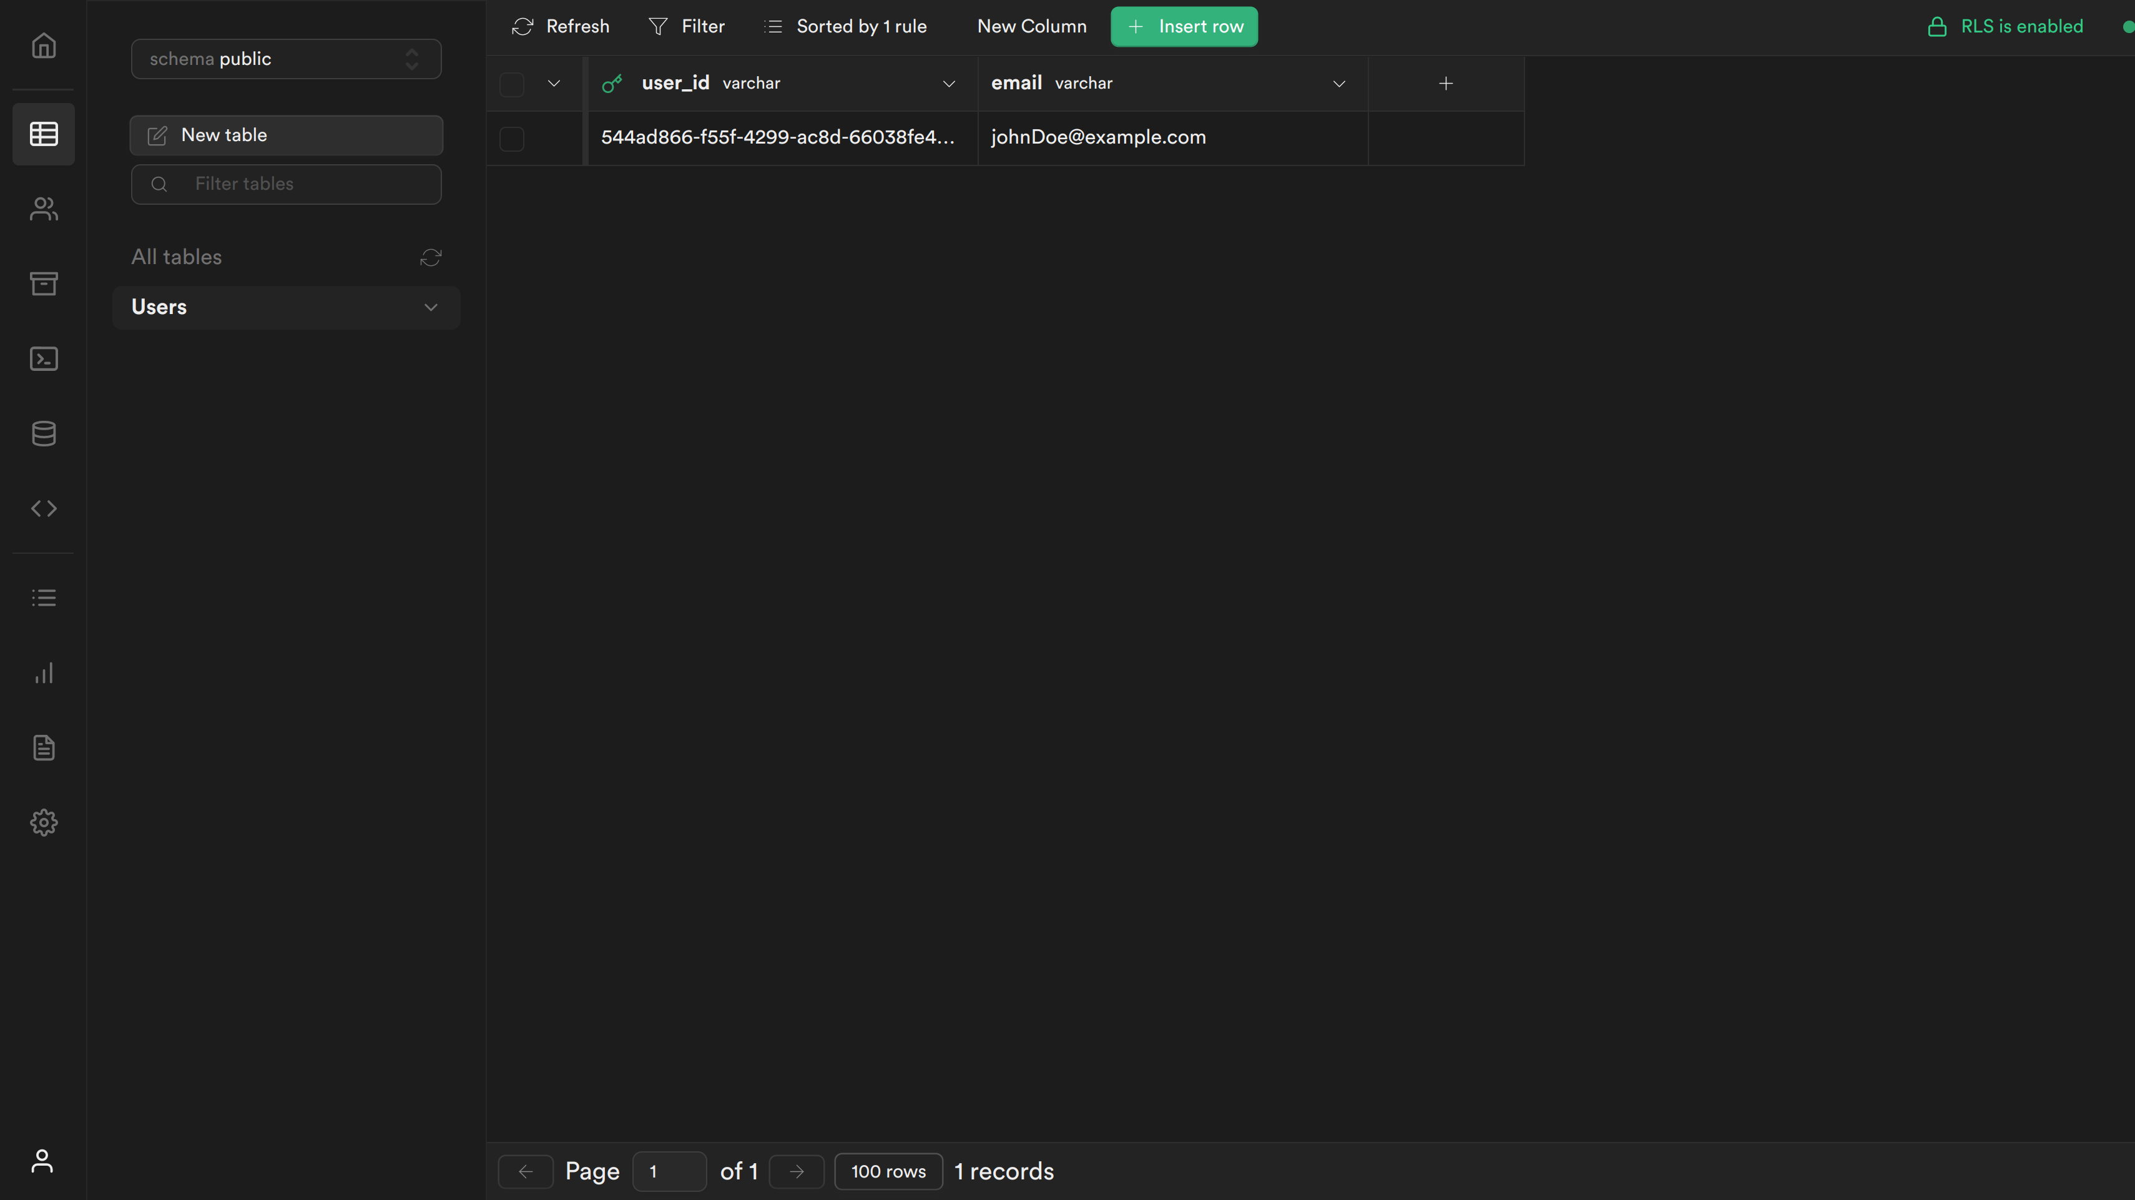This screenshot has height=1200, width=2135.
Task: Open the Database section
Action: [43, 433]
